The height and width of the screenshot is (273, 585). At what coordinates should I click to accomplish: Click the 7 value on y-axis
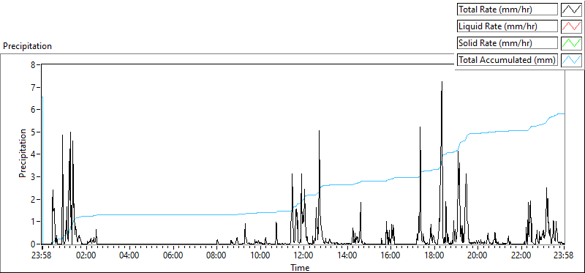[x=33, y=87]
